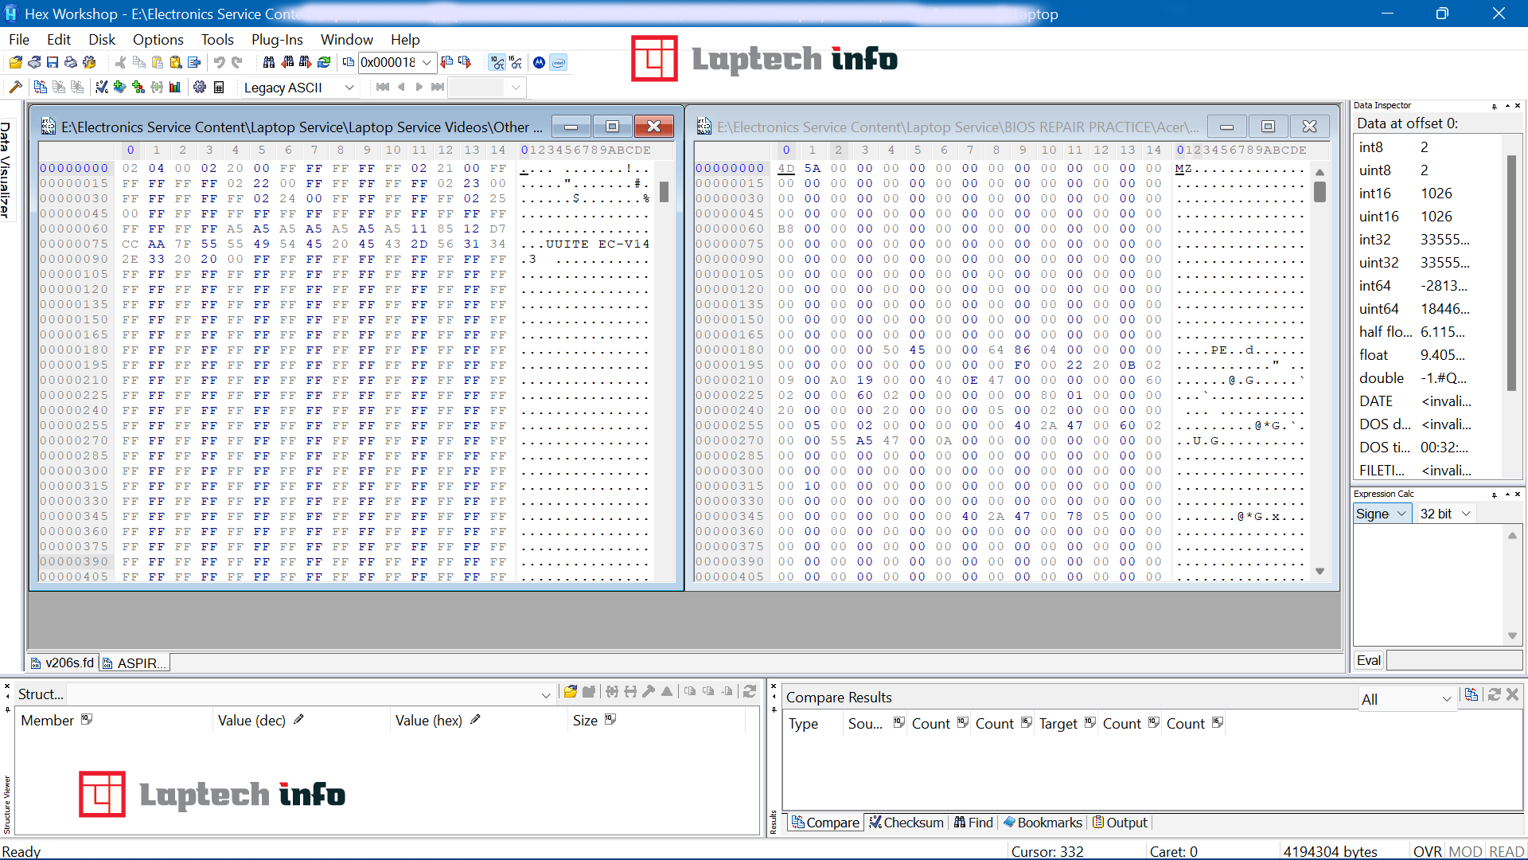1528x860 pixels.
Task: Click the Generate Checksum checkmark icon
Action: tap(102, 88)
